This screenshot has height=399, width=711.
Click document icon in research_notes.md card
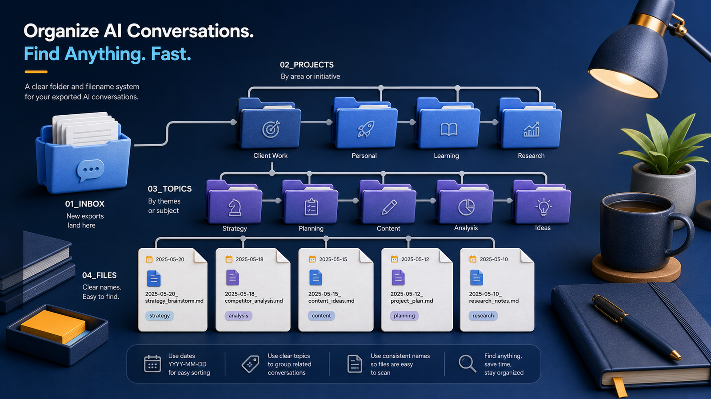coord(476,278)
